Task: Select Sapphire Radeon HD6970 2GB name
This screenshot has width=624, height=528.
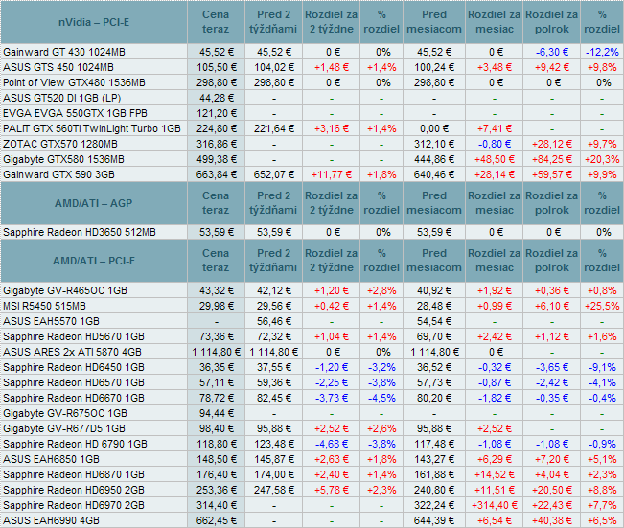Action: click(74, 505)
